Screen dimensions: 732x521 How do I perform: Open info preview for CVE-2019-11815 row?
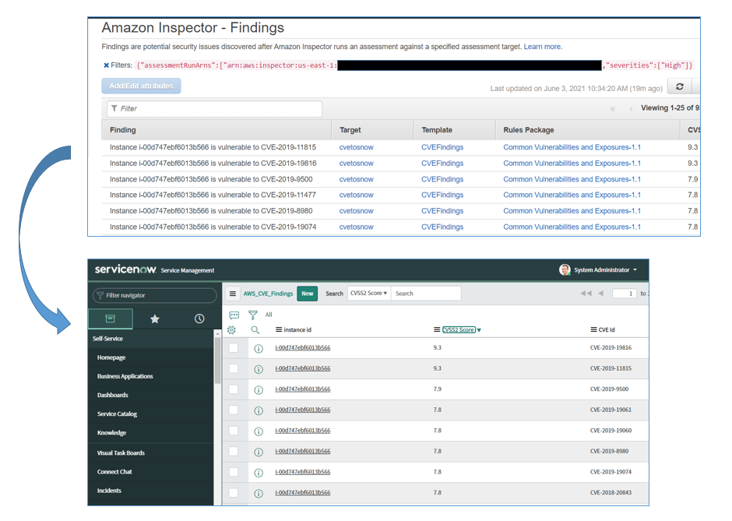pyautogui.click(x=259, y=369)
